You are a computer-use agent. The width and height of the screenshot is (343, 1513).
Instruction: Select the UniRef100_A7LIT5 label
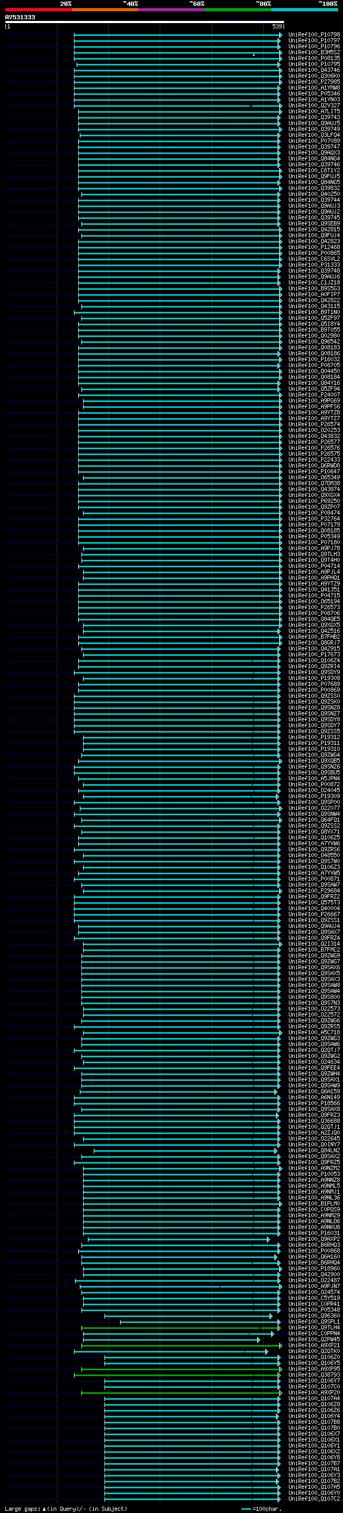(x=314, y=111)
